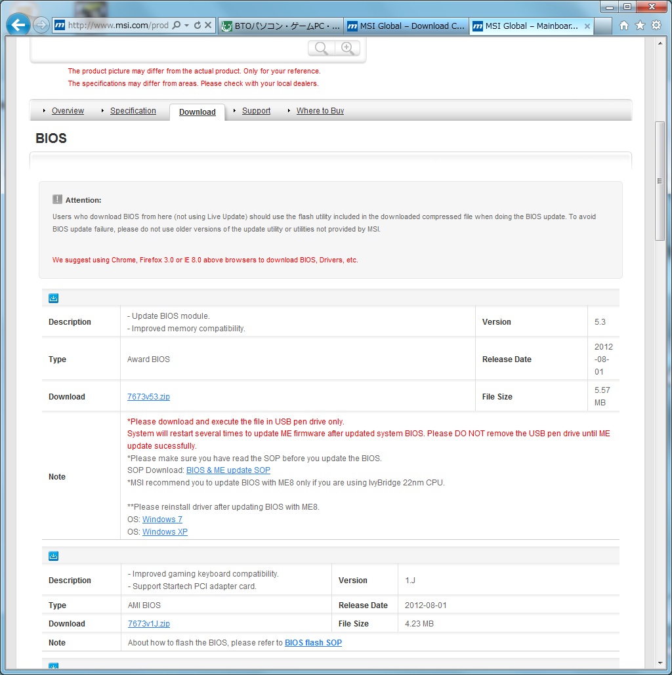Click the 'AMI BIOS' type value

(144, 605)
